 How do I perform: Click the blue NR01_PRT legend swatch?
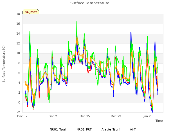coord(73,130)
